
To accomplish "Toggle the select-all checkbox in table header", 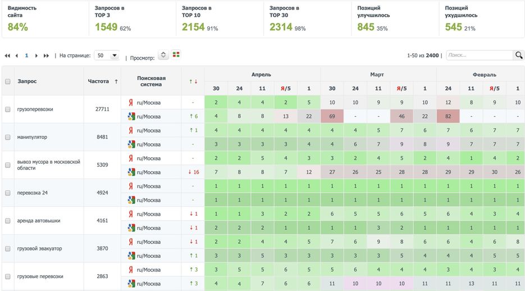I will [x=8, y=81].
